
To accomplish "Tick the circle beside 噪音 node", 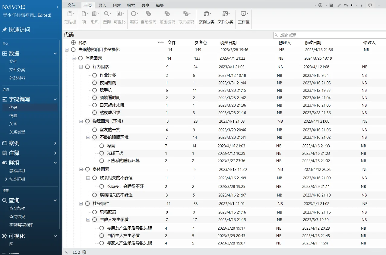I will tap(102, 145).
